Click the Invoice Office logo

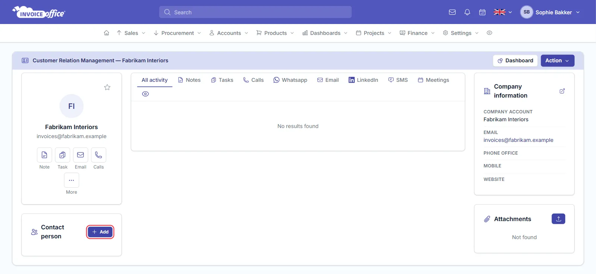39,12
